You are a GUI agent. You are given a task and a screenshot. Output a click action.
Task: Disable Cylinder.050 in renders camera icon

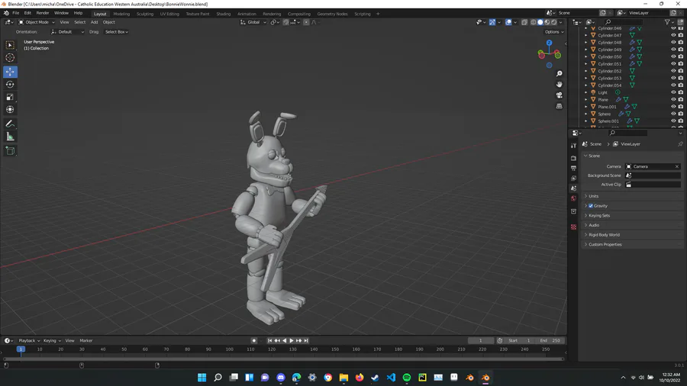(x=680, y=56)
